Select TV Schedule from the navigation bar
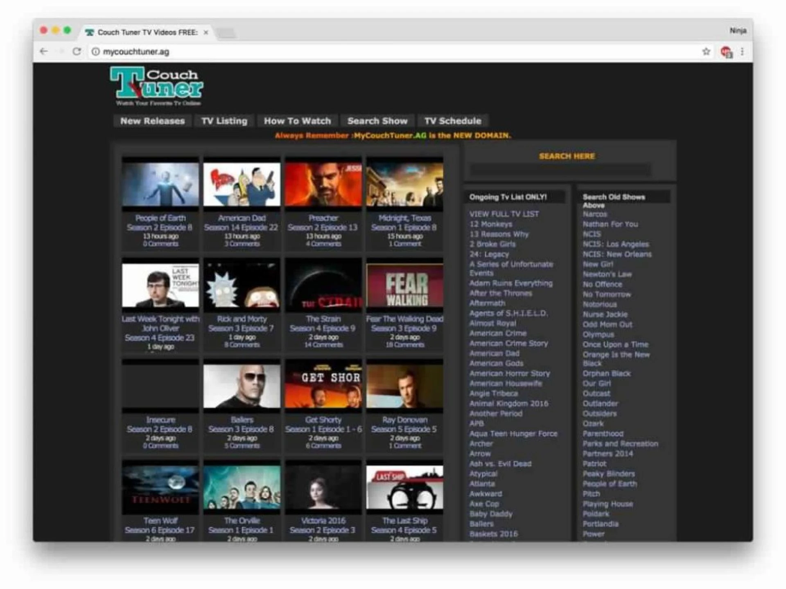Viewport: 786px width, 589px height. click(453, 121)
